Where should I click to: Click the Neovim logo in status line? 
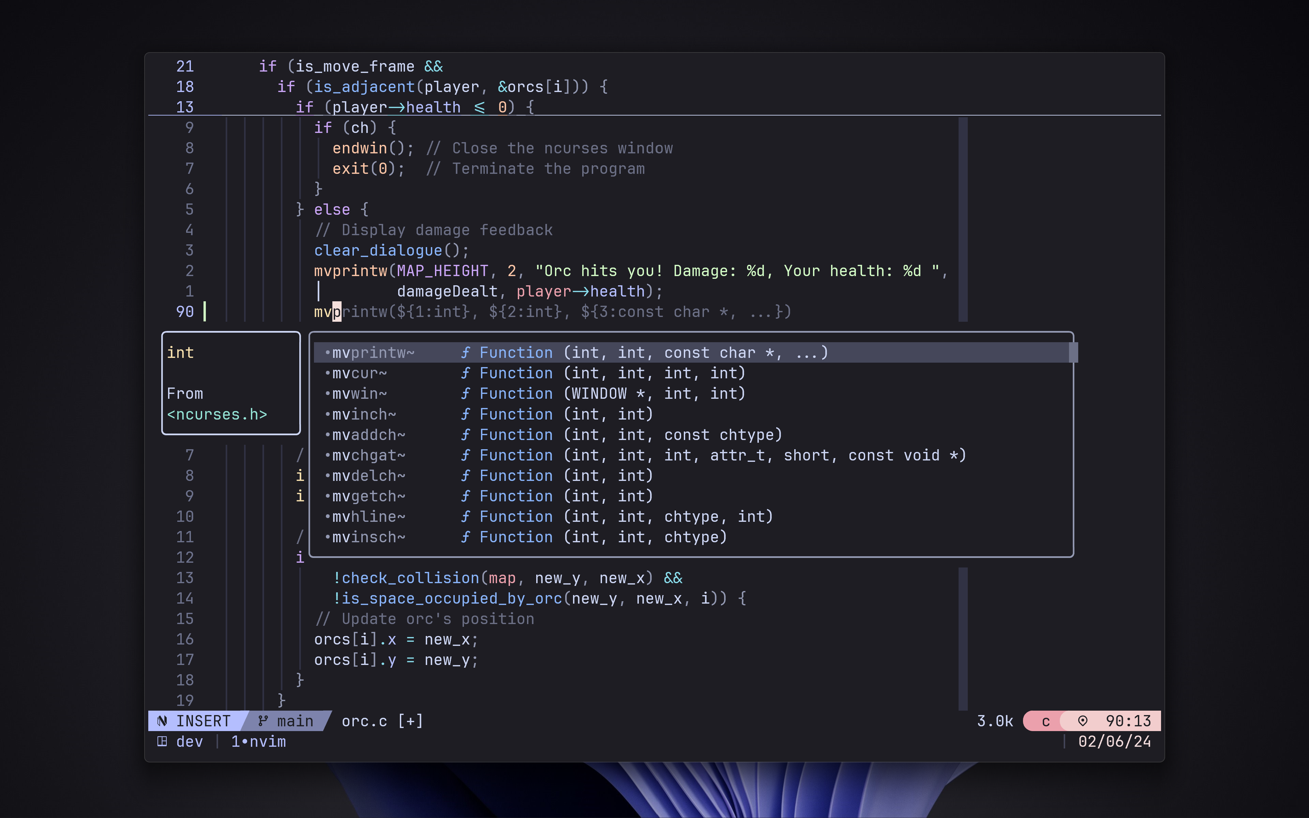(162, 721)
